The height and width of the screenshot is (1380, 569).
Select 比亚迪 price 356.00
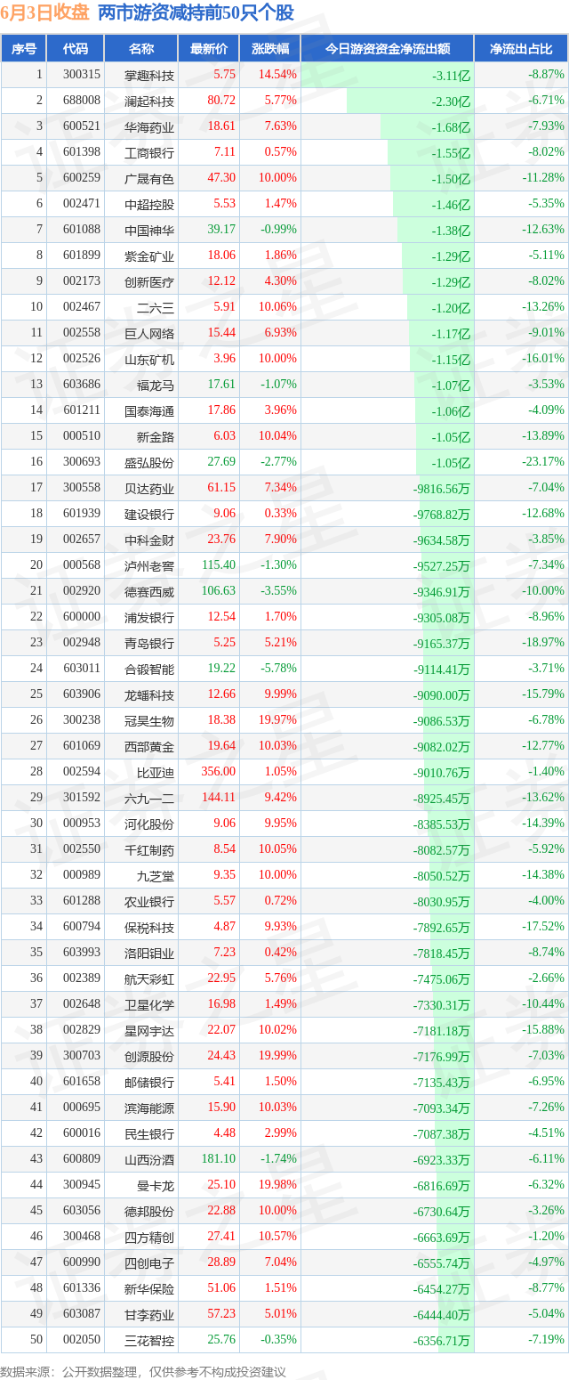[217, 772]
